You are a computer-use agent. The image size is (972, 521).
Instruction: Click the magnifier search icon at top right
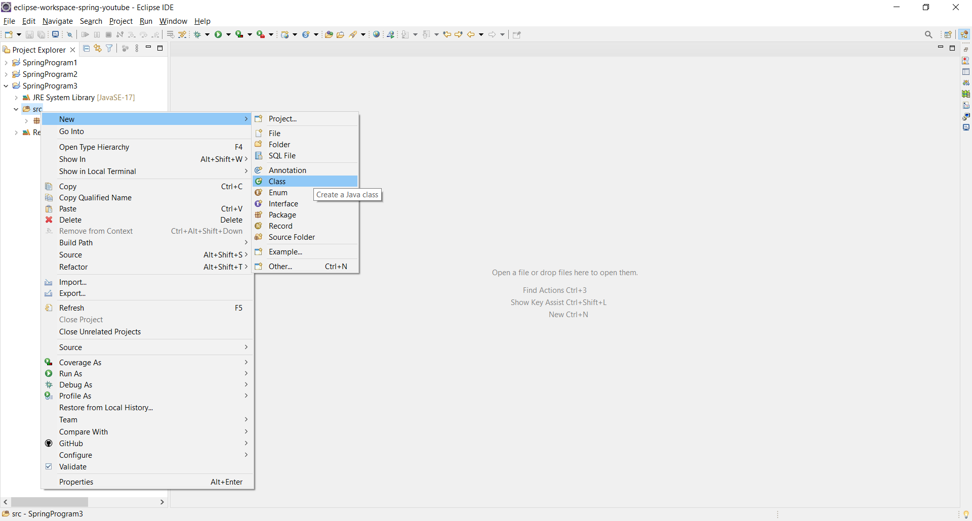point(928,34)
